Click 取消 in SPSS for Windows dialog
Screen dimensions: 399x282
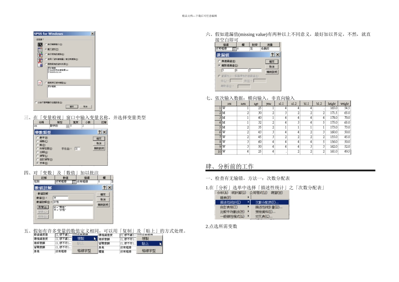click(x=85, y=107)
